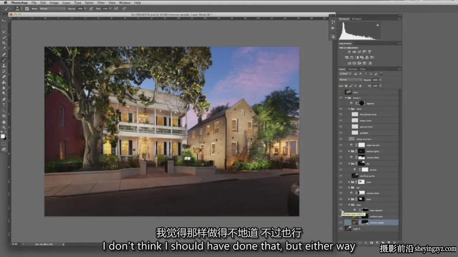The image size is (458, 257).
Task: Toggle visibility of the gaslights layer
Action: pos(341,132)
